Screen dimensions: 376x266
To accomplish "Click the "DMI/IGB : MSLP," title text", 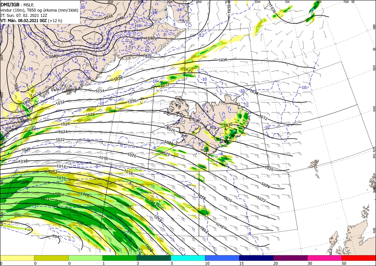I will (x=17, y=5).
